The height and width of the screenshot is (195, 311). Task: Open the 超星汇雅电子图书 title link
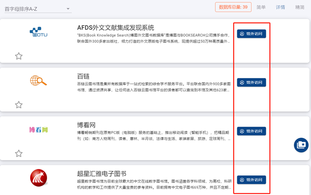102,174
